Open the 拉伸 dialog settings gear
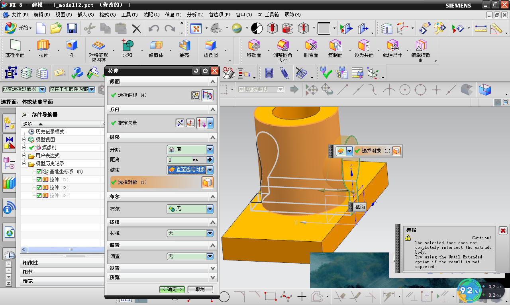This screenshot has width=510, height=305. click(x=205, y=71)
